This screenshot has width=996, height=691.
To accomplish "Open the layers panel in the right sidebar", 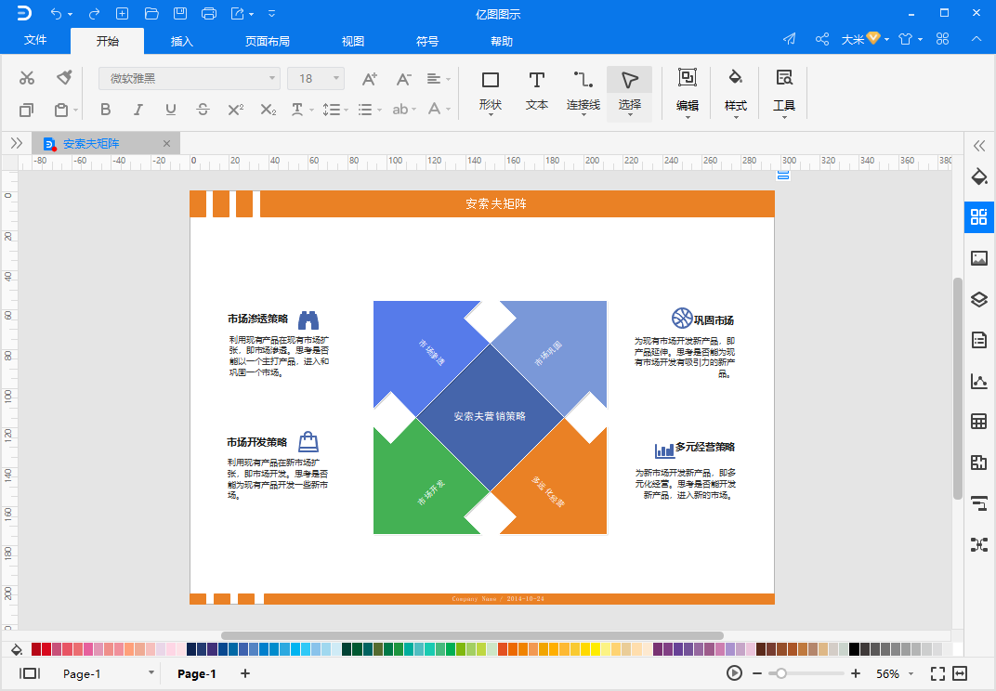I will coord(979,299).
